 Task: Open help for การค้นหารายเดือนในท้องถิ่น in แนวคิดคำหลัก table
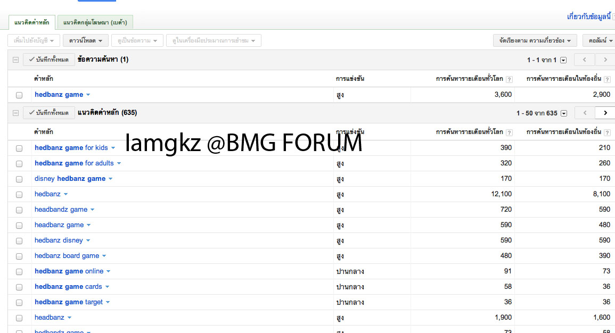[607, 132]
